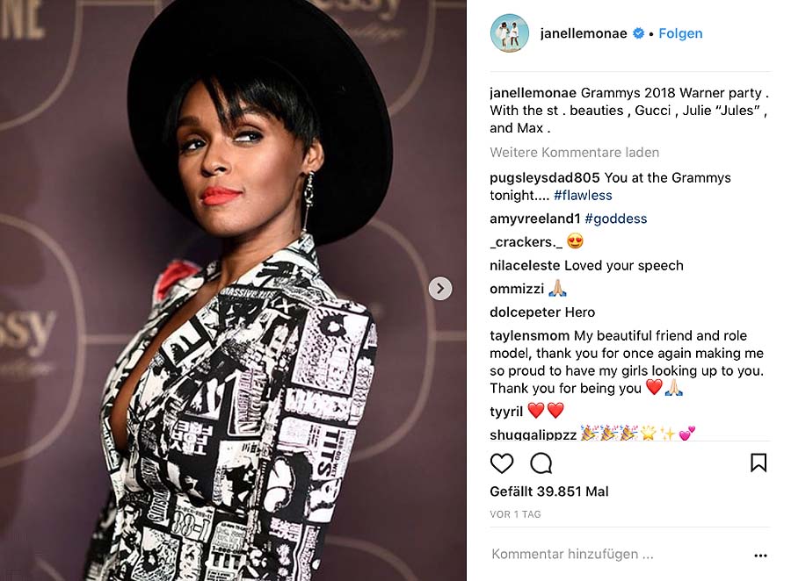Screen dimensions: 791x581
Task: Like the post with heart icon
Action: (502, 463)
